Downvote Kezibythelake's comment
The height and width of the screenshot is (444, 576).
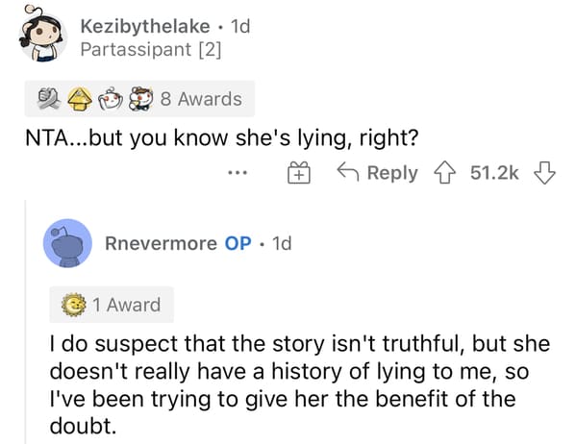[544, 172]
